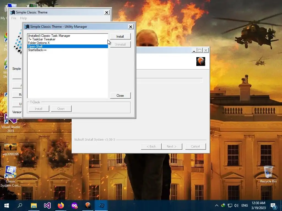Image resolution: width=282 pixels, height=211 pixels.
Task: Close the Utility Manager window
Action: (x=131, y=27)
